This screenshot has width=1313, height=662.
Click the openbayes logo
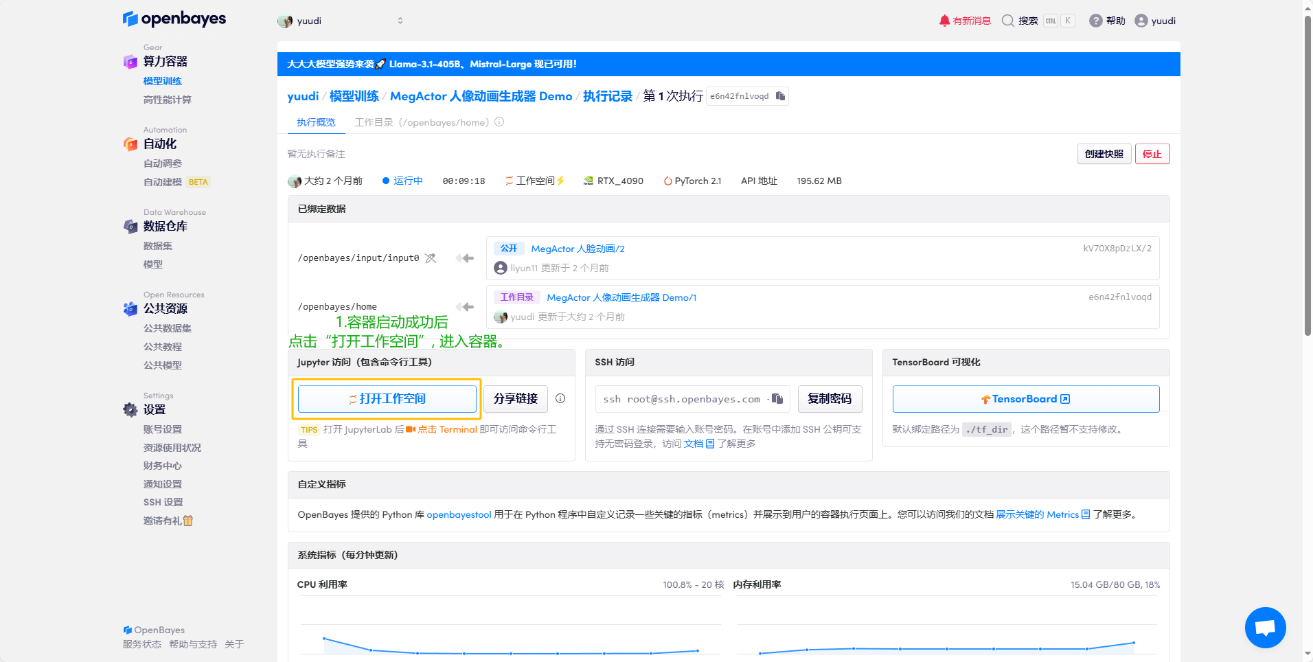click(174, 19)
